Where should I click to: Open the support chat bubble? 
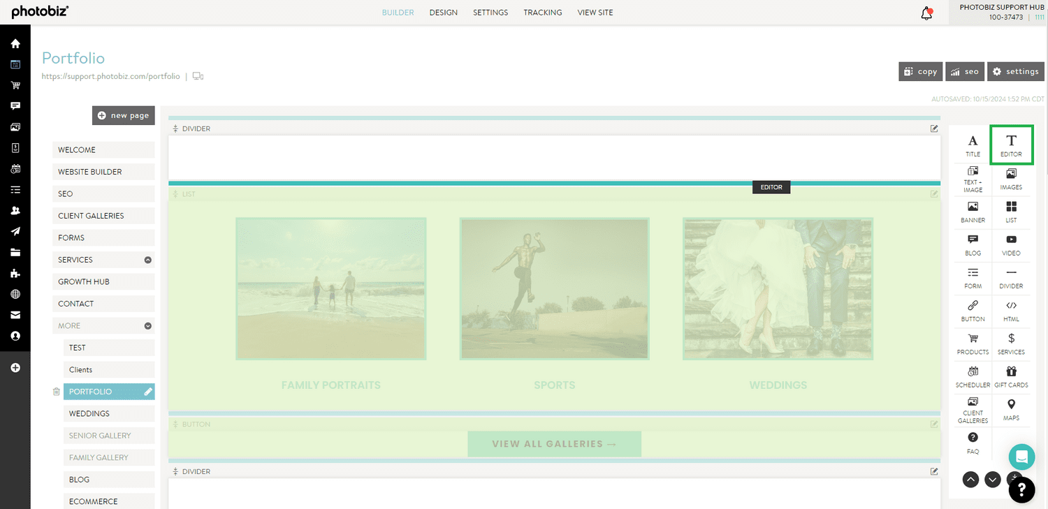[x=1021, y=457]
